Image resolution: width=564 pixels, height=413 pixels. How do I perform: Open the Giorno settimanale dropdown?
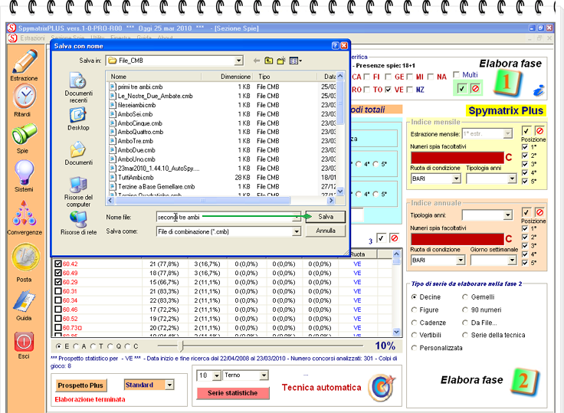[512, 260]
